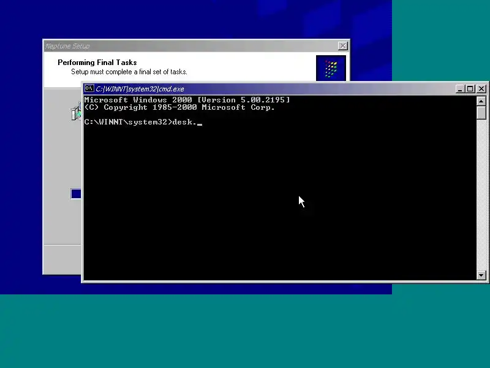Close the cmd.exe command prompt window
The width and height of the screenshot is (490, 368).
[481, 89]
